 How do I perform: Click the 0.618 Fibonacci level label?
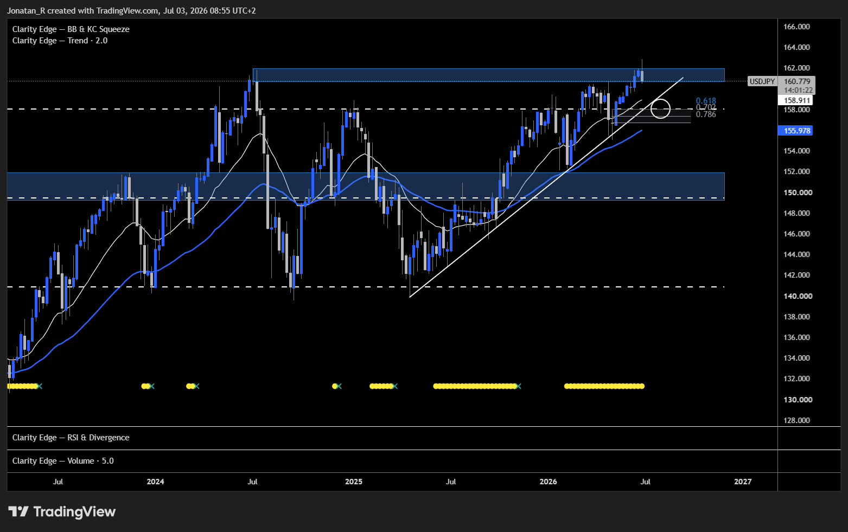coord(706,101)
